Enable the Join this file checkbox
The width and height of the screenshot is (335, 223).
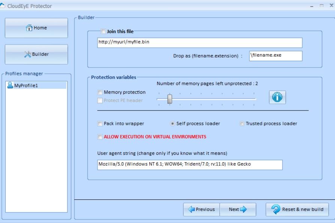point(103,31)
